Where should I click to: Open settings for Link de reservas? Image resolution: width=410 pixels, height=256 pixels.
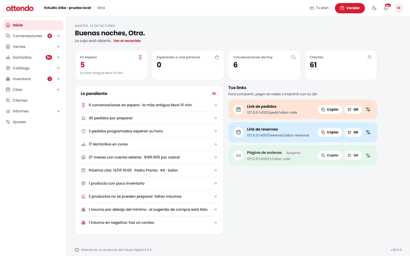(x=368, y=132)
